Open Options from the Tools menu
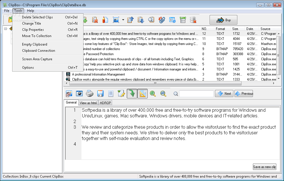 [48, 68]
